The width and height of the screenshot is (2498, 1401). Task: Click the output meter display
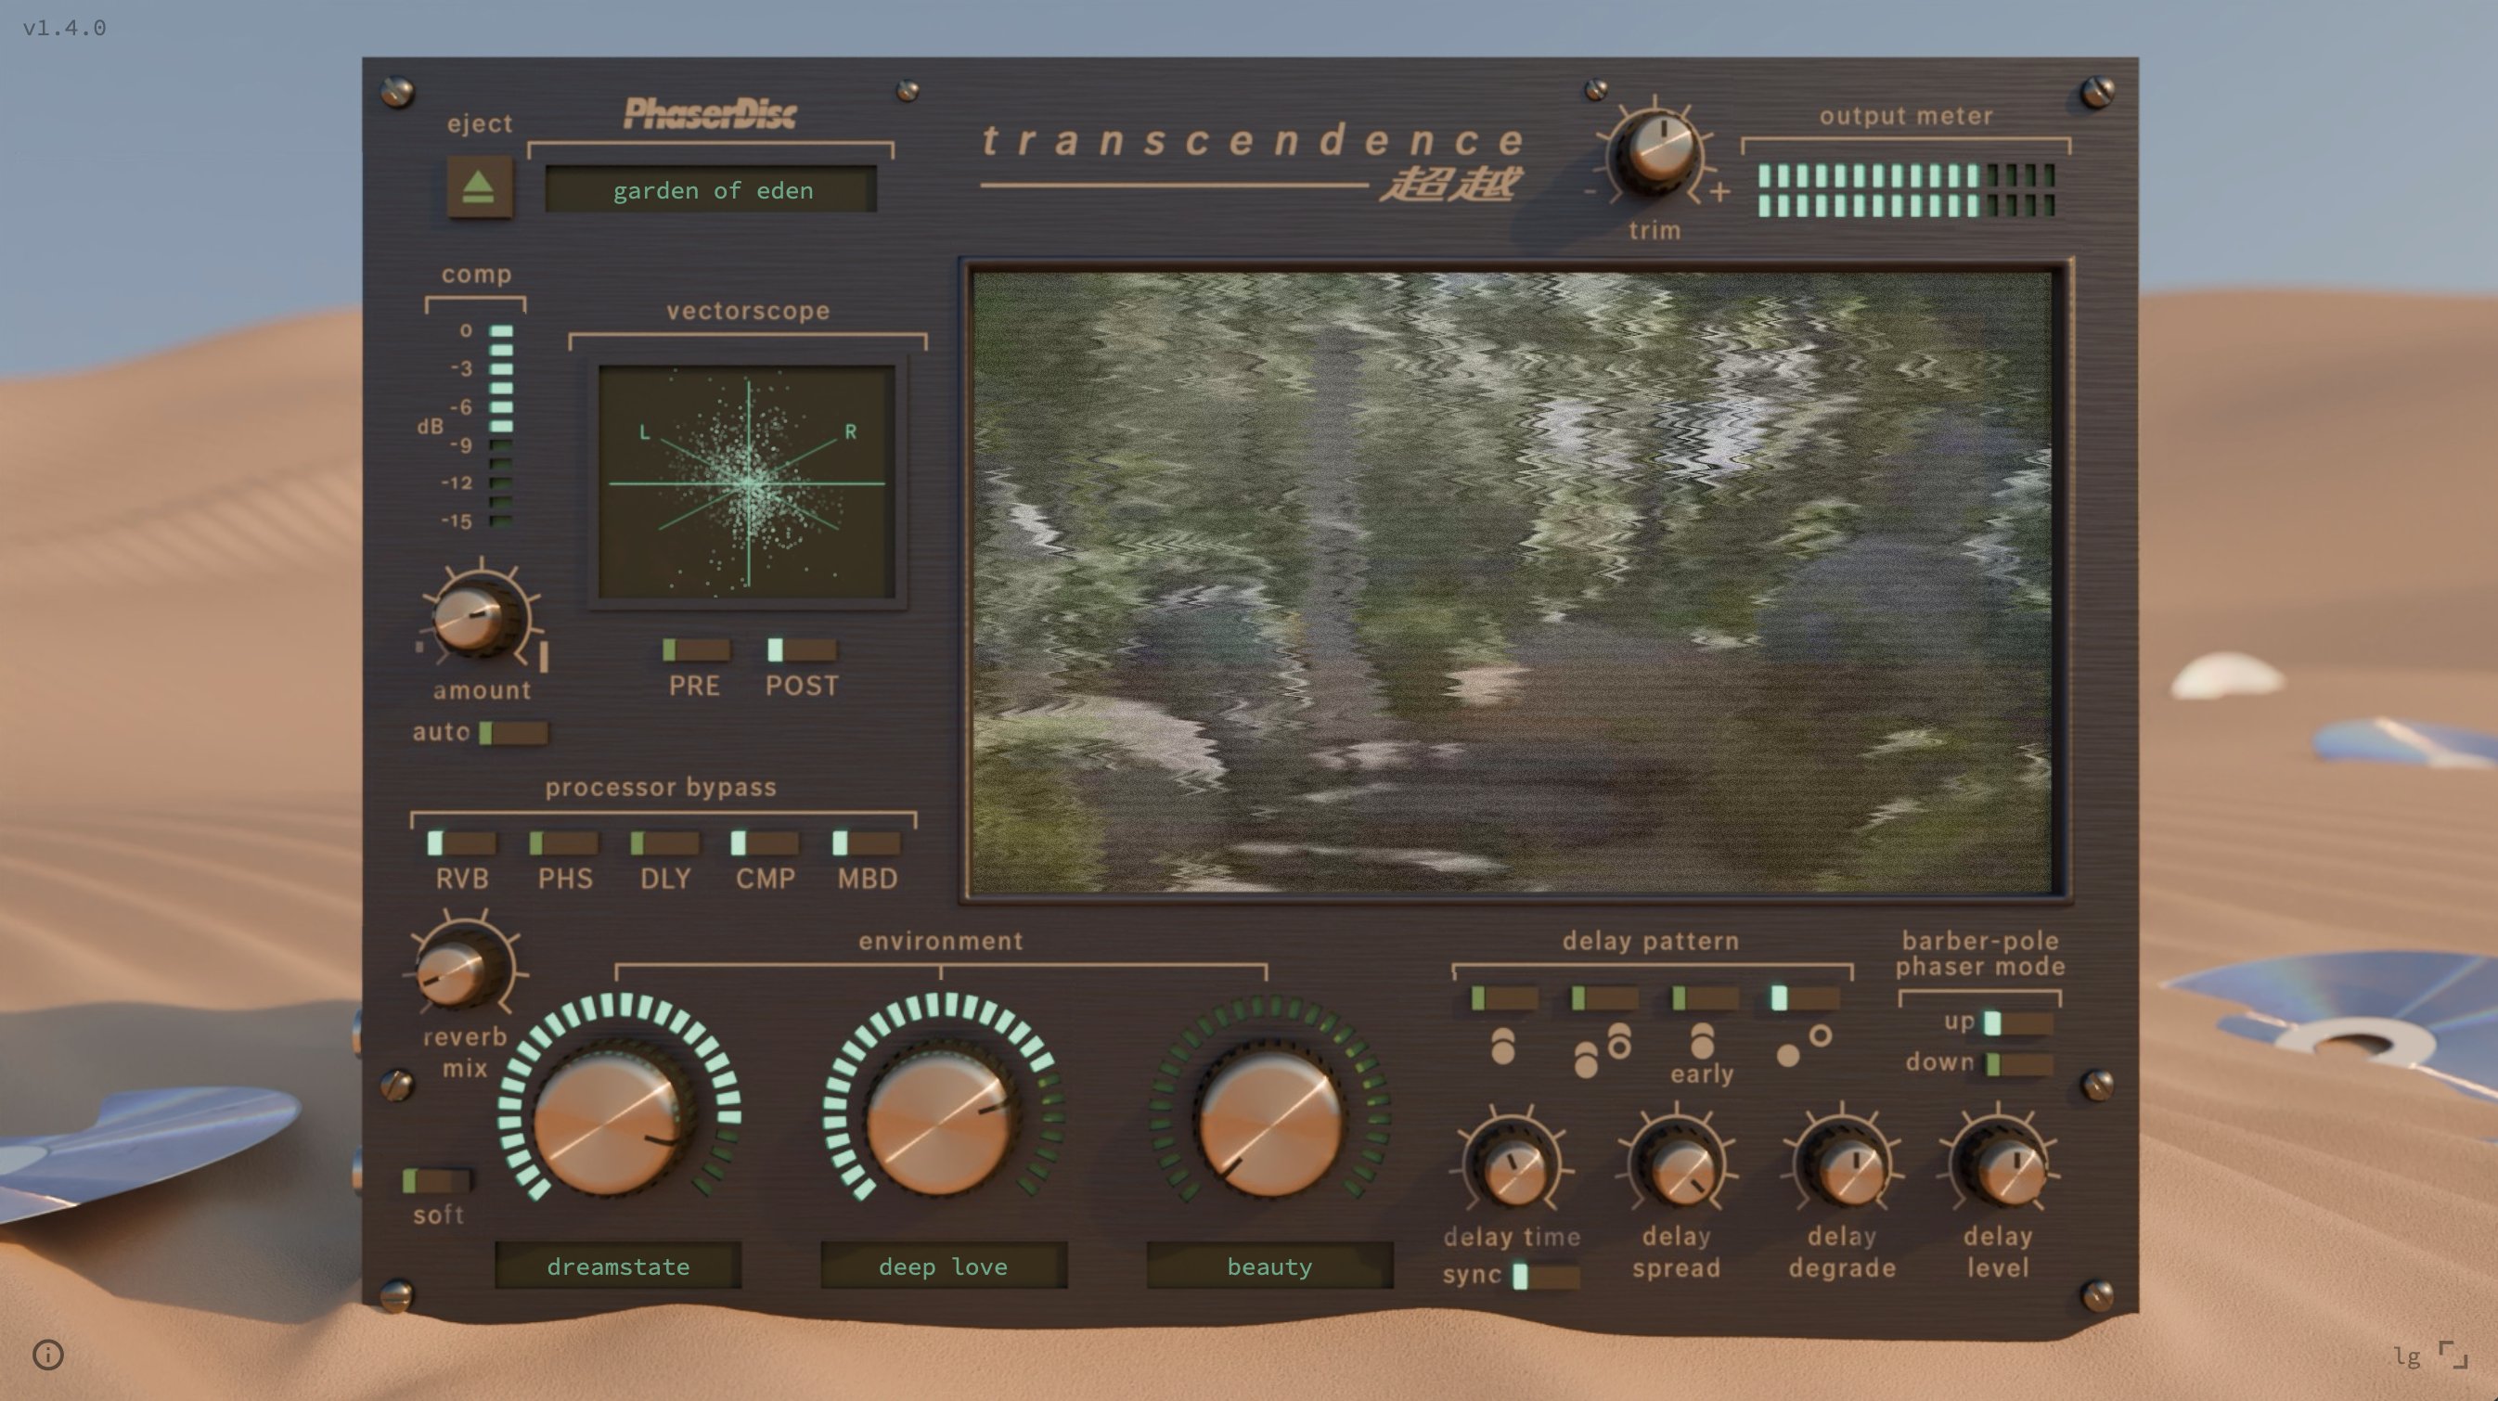pyautogui.click(x=1907, y=190)
